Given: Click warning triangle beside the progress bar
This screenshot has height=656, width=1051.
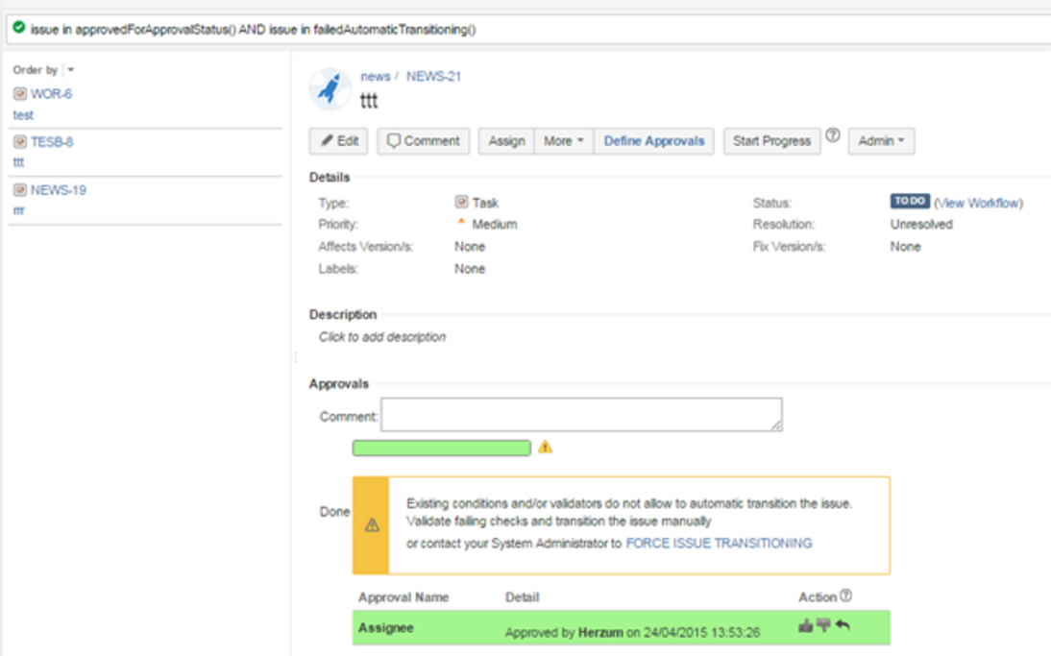Looking at the screenshot, I should coord(545,448).
